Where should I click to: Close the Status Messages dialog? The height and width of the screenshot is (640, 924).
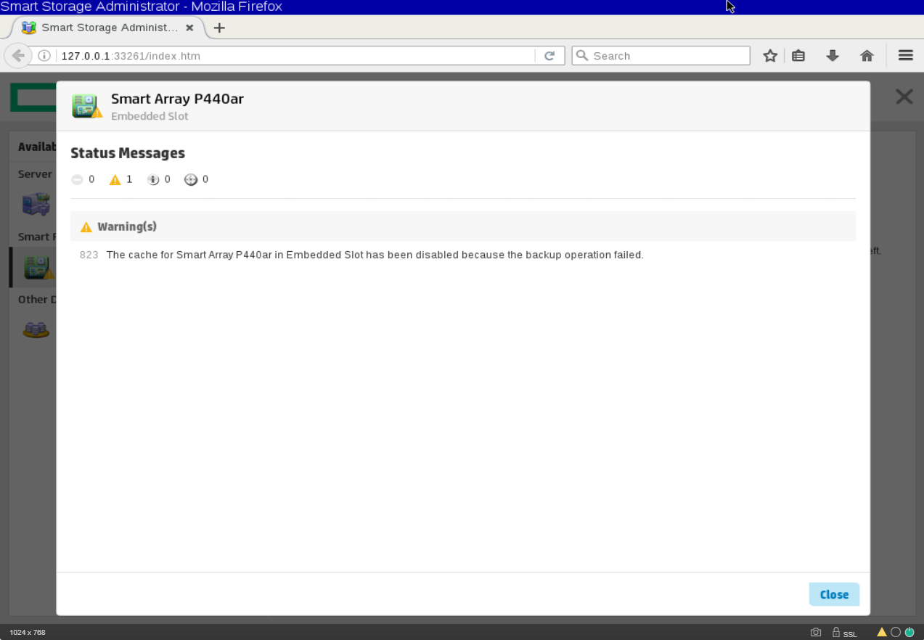coord(834,594)
